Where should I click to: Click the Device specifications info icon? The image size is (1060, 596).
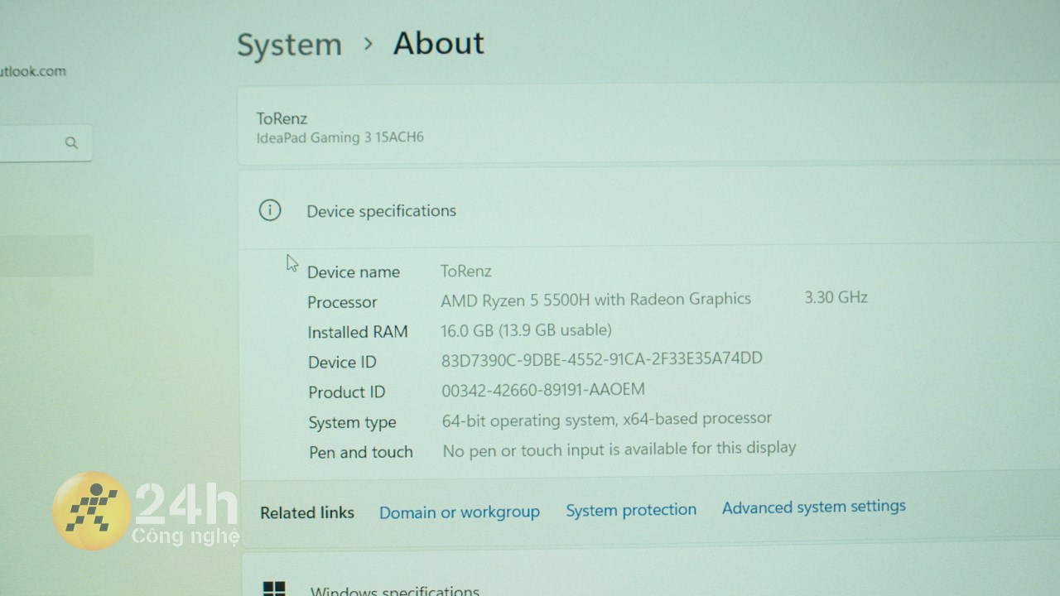(x=270, y=210)
